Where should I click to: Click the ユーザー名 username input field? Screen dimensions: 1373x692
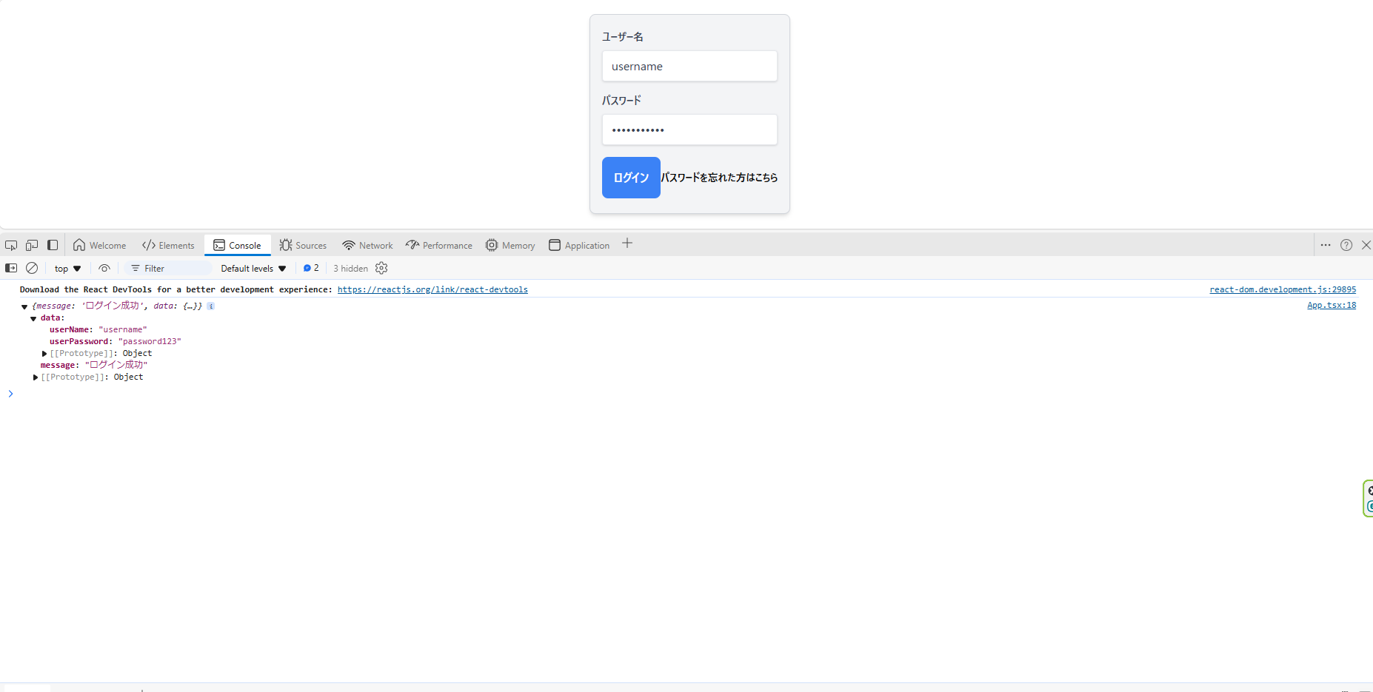[689, 66]
